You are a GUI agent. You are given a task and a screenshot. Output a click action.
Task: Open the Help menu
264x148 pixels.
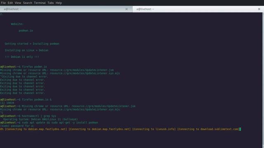tap(59, 3)
